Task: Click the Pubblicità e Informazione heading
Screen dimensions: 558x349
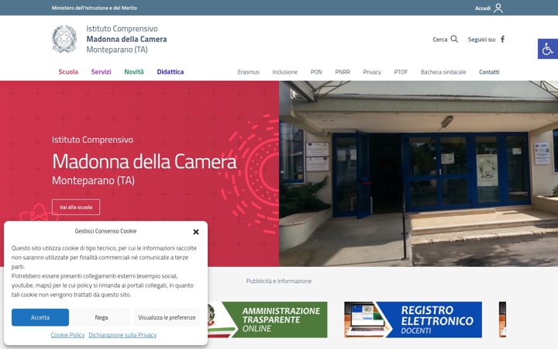Action: (x=279, y=281)
